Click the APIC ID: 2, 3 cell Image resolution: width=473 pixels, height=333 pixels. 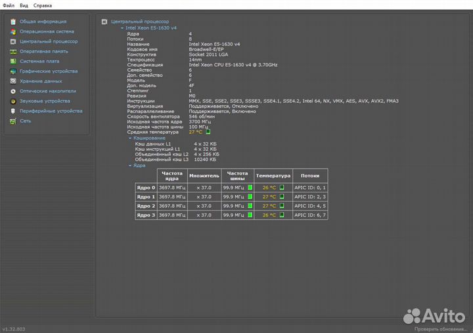(x=310, y=197)
